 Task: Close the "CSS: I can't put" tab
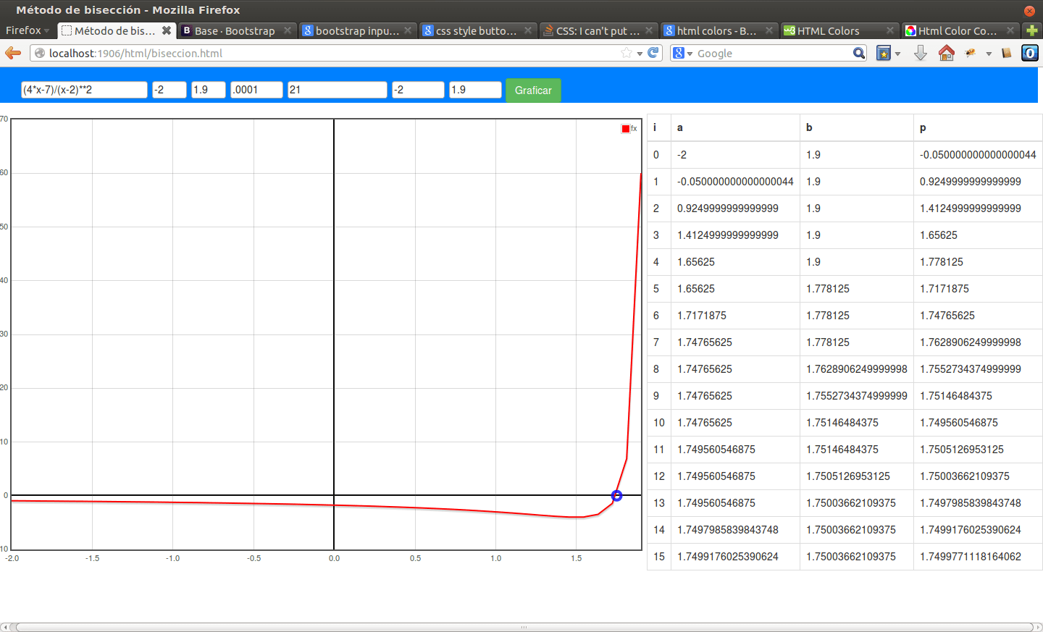click(x=649, y=30)
